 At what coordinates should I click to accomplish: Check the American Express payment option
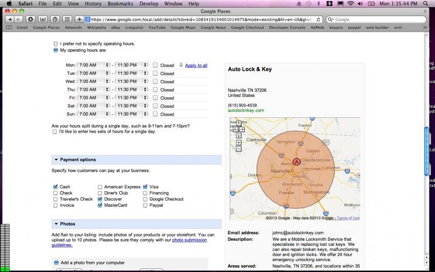pos(100,187)
